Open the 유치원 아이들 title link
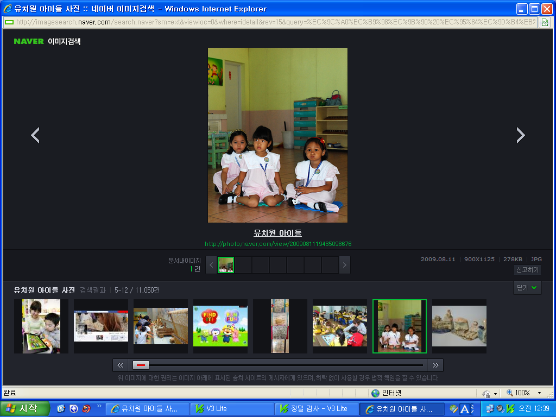The image size is (556, 417). coord(277,233)
